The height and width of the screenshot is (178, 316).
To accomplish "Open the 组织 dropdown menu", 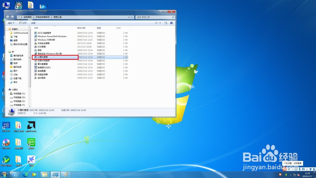I will pos(11,23).
